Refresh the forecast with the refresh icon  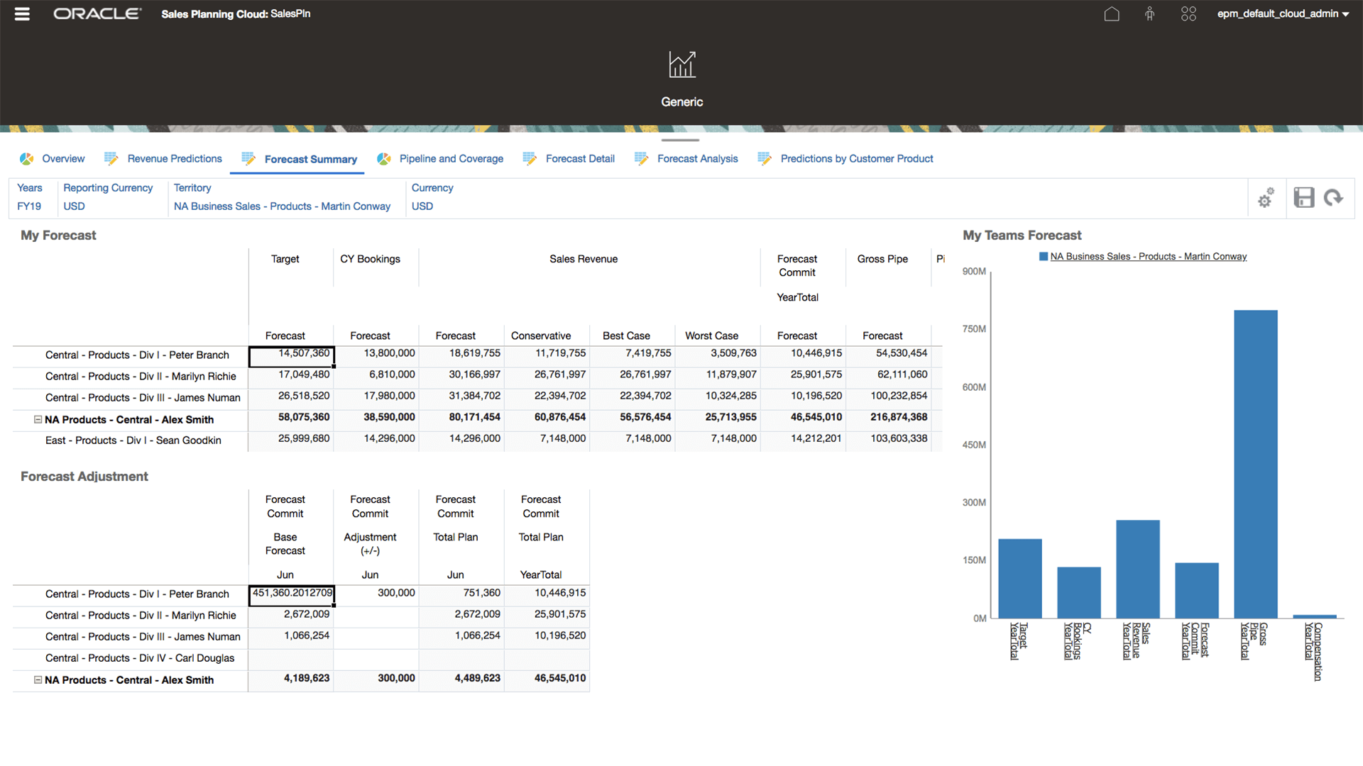click(1335, 198)
